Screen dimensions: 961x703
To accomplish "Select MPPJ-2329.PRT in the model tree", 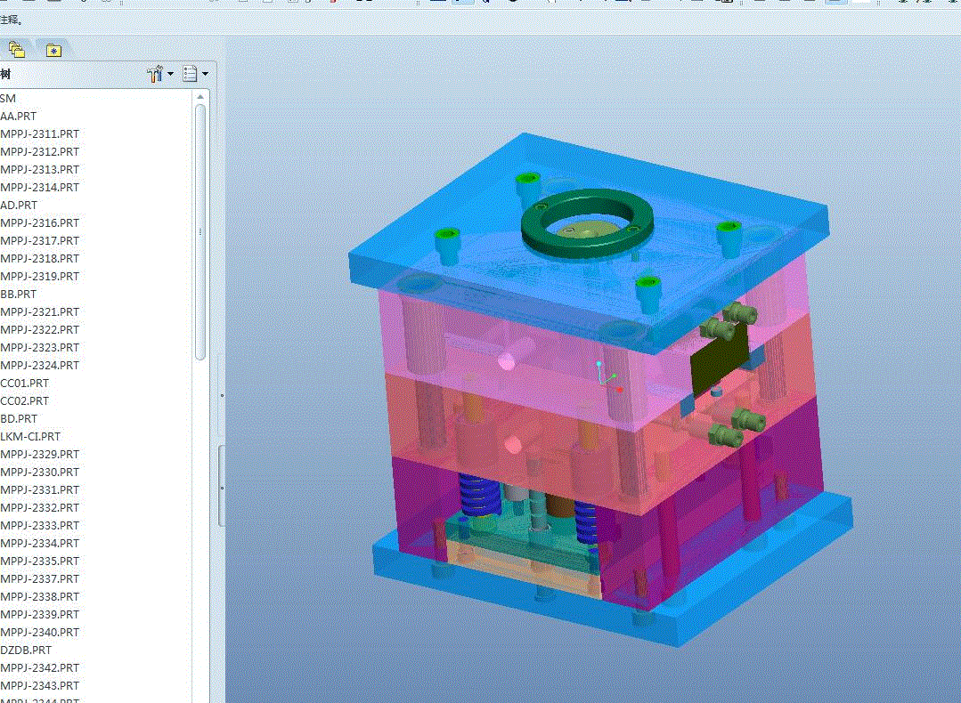I will pyautogui.click(x=40, y=454).
